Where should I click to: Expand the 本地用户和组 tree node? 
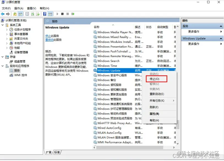(x=7, y=43)
